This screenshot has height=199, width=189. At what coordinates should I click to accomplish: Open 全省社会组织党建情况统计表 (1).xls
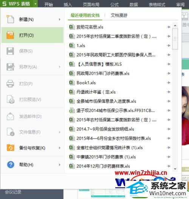click(110, 147)
